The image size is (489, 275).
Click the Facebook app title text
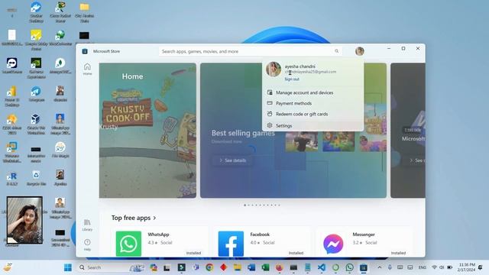click(x=260, y=235)
